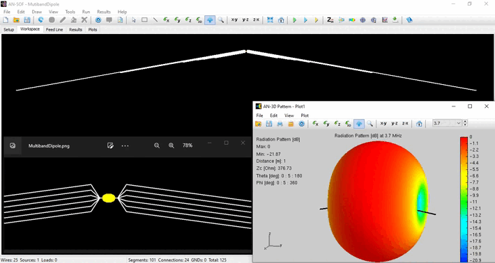The height and width of the screenshot is (263, 495).
Task: Run simulation with green play icon
Action: click(294, 20)
